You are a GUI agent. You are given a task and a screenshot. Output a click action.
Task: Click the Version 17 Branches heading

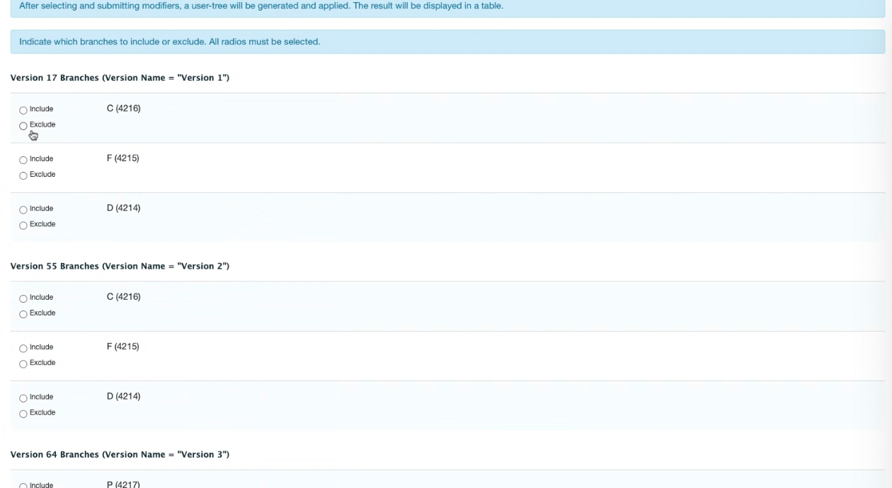(x=120, y=78)
